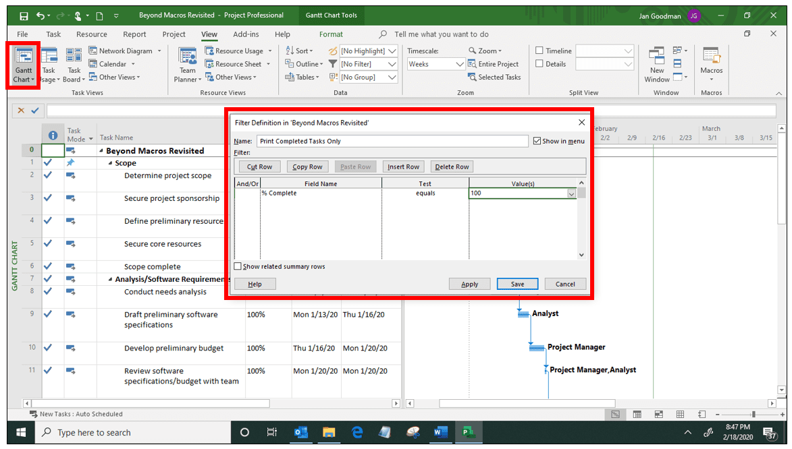Open the Timescale Weeks dropdown
The width and height of the screenshot is (792, 449).
point(460,64)
